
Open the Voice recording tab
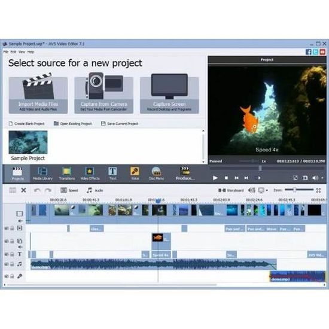[x=135, y=173]
